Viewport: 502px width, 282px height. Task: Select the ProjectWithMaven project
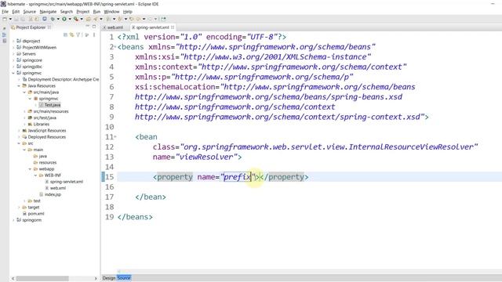click(39, 47)
